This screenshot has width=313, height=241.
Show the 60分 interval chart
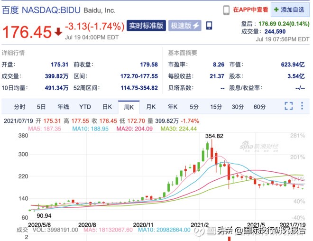tap(259, 107)
